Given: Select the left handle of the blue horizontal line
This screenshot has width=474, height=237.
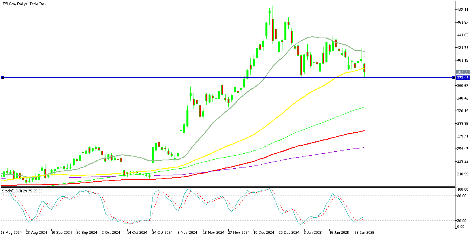Looking at the screenshot, I should click(x=2, y=78).
